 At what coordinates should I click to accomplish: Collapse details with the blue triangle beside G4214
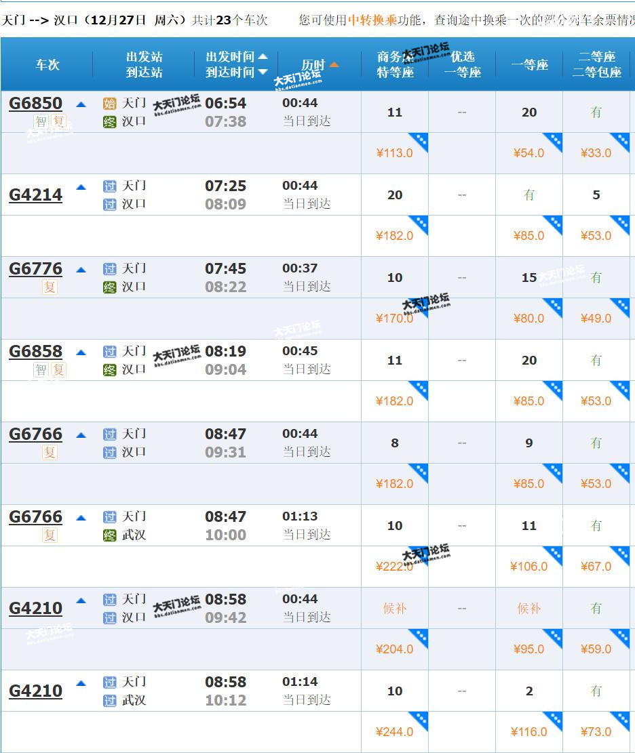pos(81,187)
